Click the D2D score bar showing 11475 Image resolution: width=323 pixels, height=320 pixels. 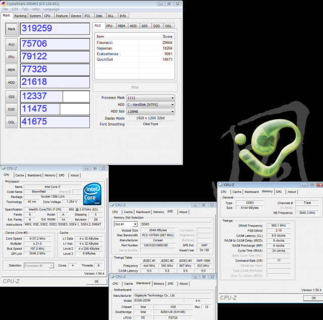pos(55,109)
